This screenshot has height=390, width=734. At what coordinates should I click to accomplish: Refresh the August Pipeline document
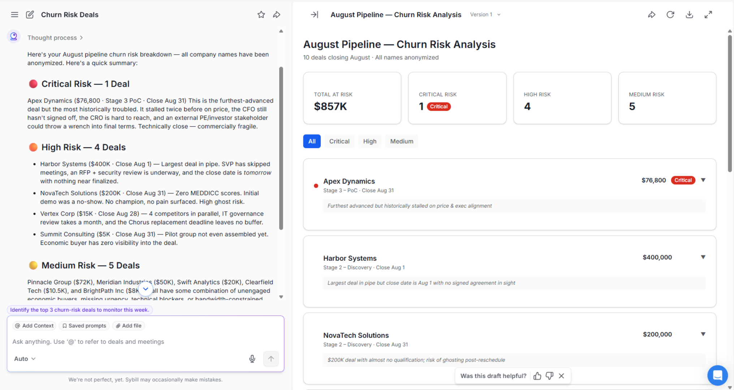click(670, 14)
